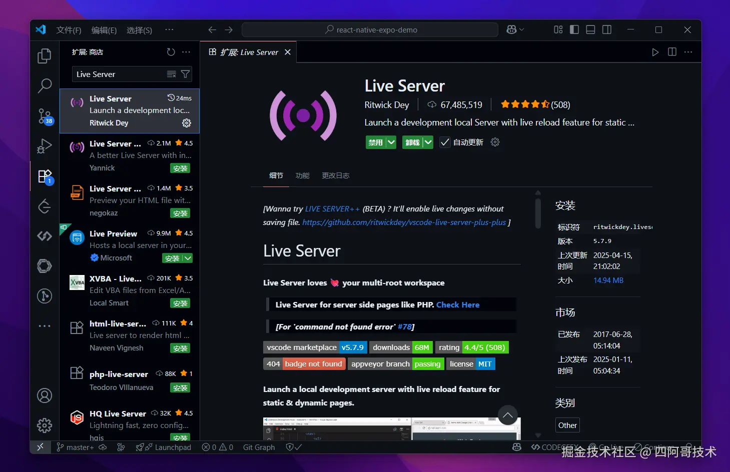730x472 pixels.
Task: Click the Copilot status bar icon
Action: tap(517, 447)
